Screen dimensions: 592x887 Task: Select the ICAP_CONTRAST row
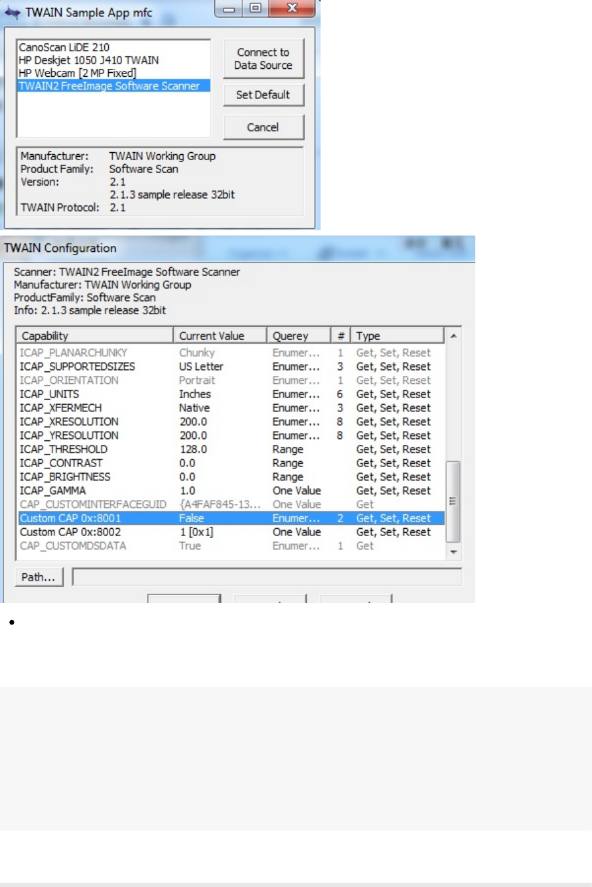pos(231,463)
